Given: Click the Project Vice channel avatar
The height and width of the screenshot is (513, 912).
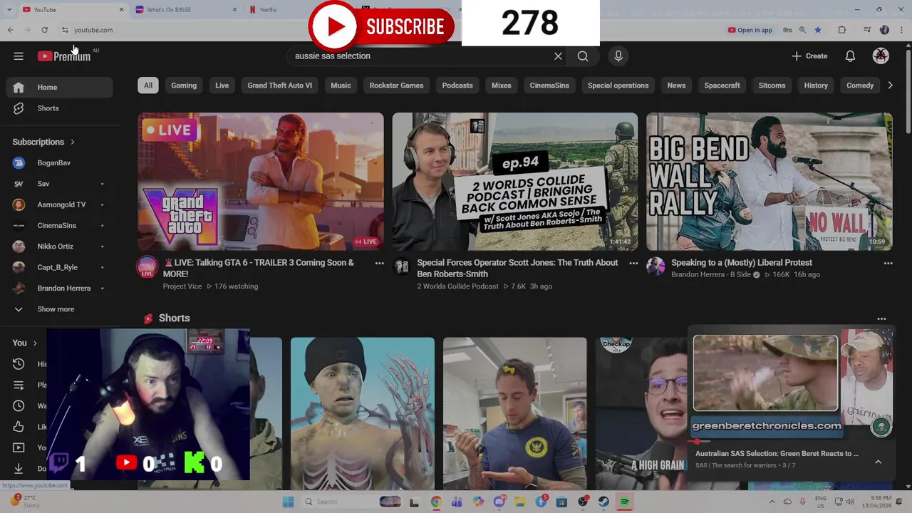Looking at the screenshot, I should pos(147,267).
